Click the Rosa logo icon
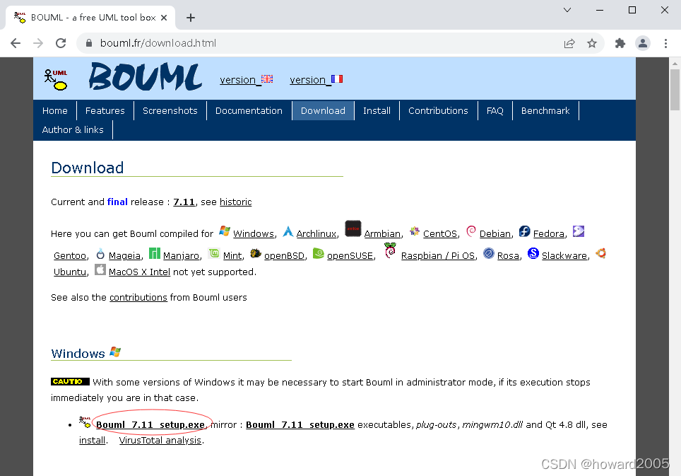The width and height of the screenshot is (681, 476). (489, 253)
